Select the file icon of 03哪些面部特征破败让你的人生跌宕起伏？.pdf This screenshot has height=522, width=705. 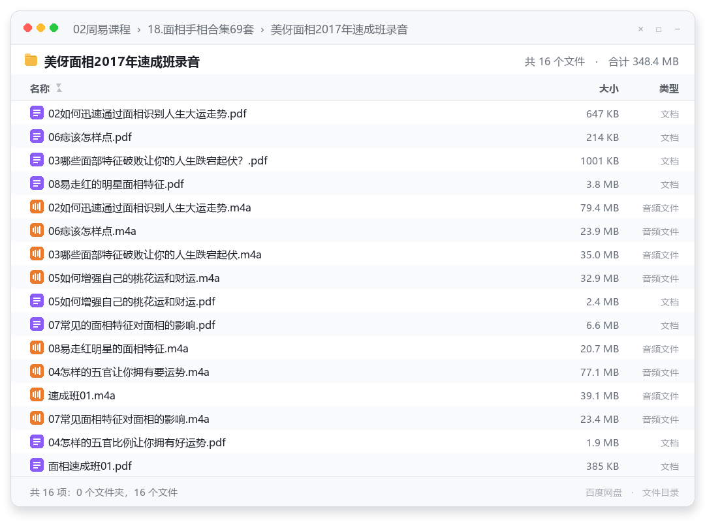pyautogui.click(x=37, y=160)
